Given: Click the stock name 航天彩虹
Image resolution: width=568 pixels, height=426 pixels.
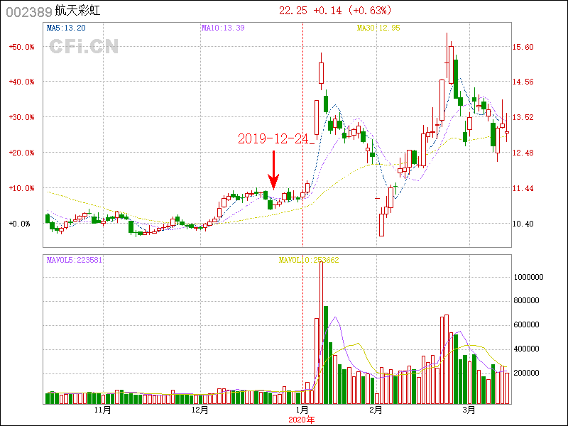Looking at the screenshot, I should [x=77, y=11].
